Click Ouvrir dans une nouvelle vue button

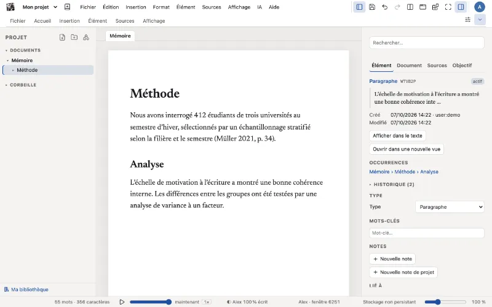click(407, 149)
